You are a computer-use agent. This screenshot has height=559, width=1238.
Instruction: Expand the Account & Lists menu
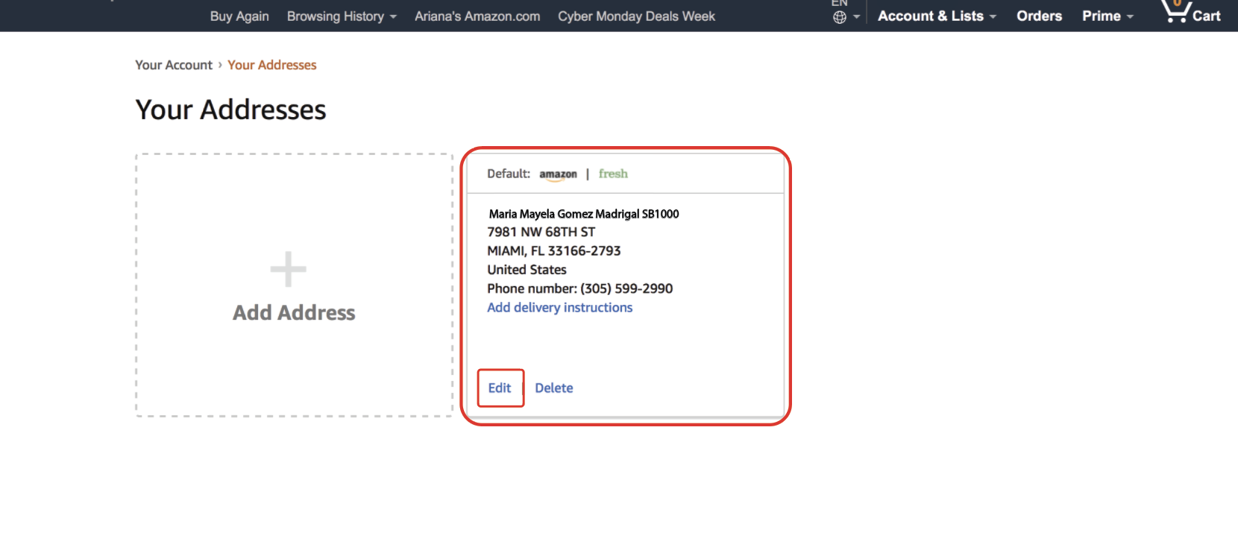pos(937,16)
